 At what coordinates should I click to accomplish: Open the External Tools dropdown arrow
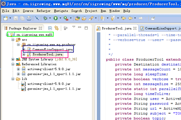click(x=71, y=18)
